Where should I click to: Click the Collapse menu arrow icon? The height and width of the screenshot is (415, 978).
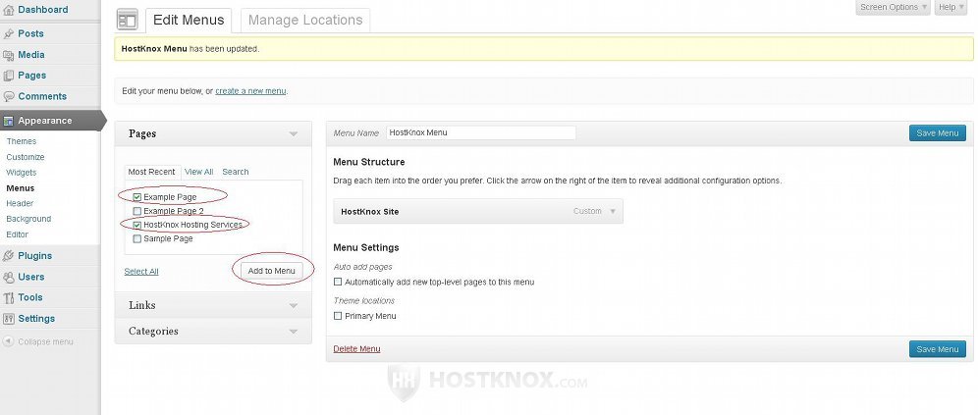8,341
